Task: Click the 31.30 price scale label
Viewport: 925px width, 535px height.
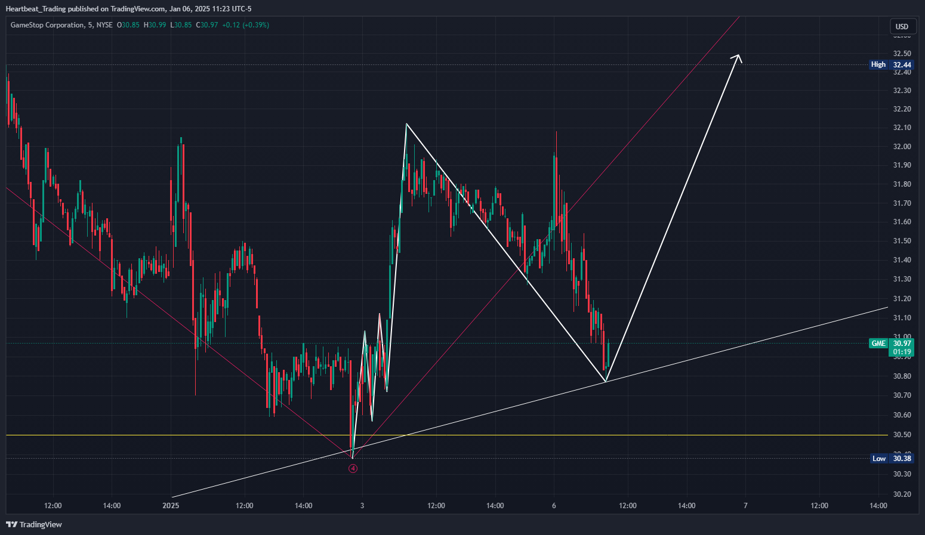Action: tap(902, 279)
